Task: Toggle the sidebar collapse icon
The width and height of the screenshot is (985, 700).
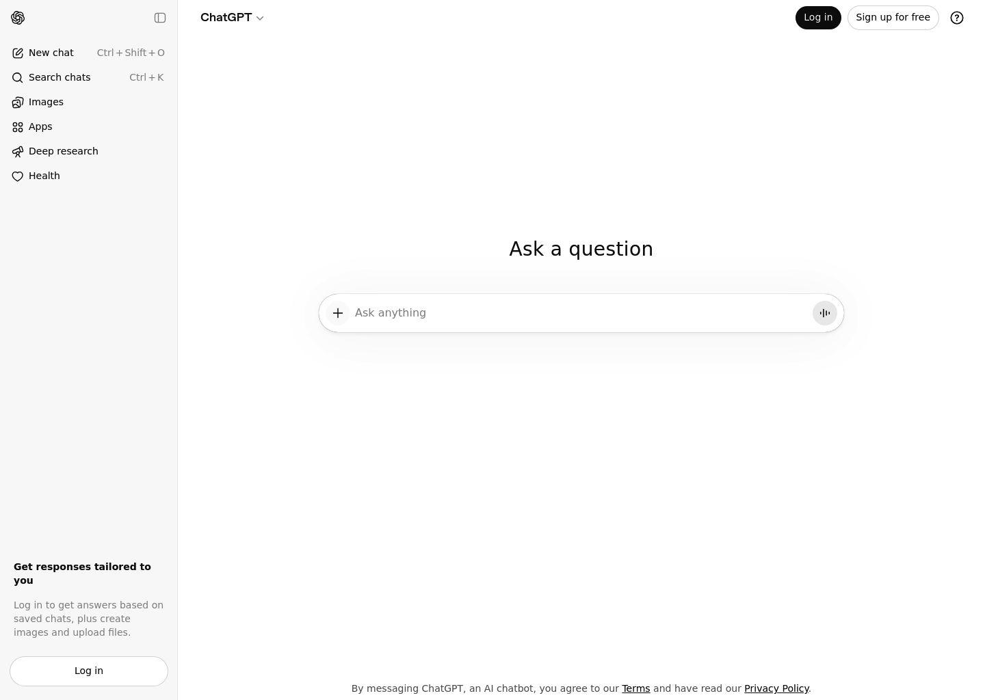Action: (x=160, y=18)
